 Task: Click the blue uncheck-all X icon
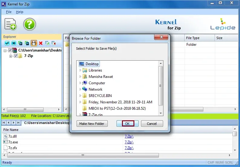point(14,43)
